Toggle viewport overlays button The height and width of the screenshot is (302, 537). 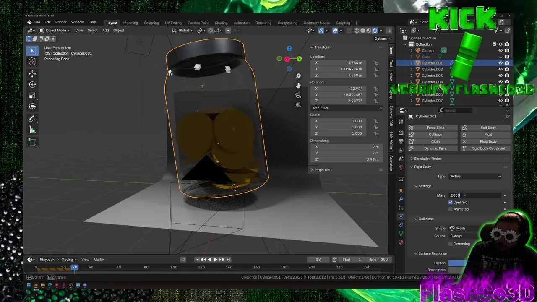(335, 30)
